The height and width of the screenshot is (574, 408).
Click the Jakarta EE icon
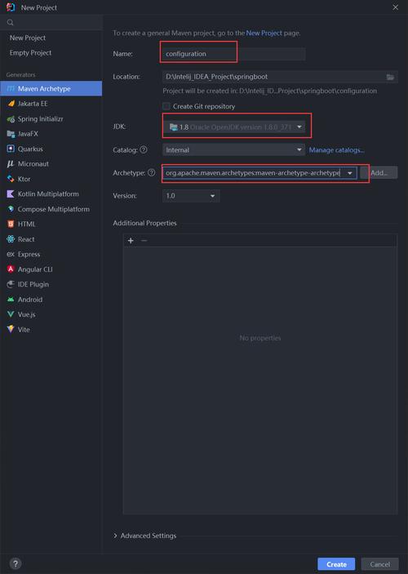coord(11,104)
